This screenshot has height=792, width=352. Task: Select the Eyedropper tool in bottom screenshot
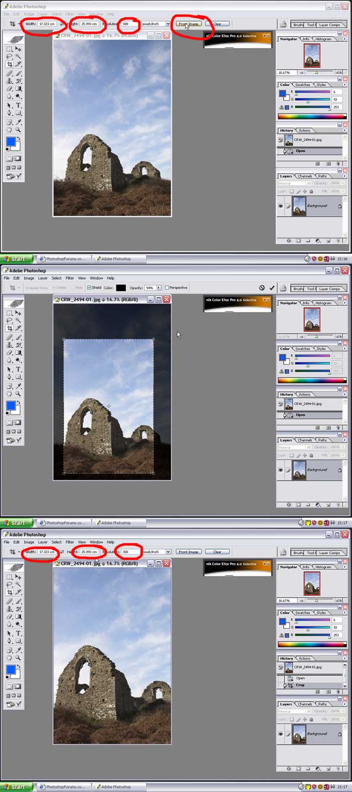18,650
